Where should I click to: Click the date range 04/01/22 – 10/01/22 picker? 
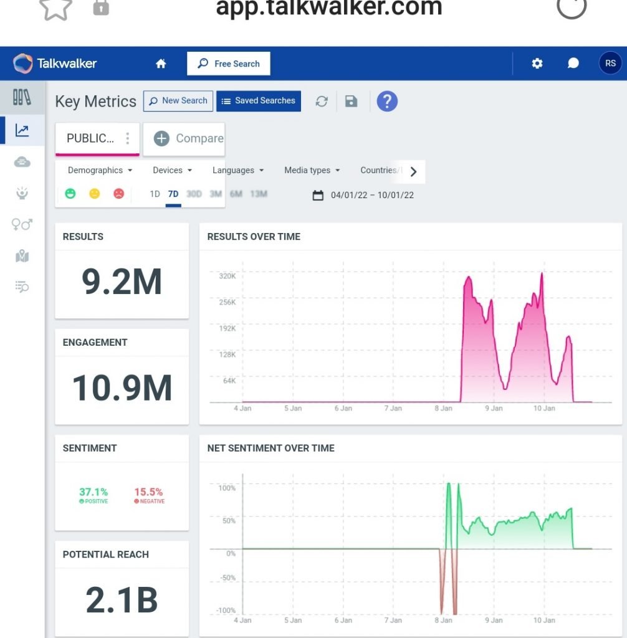click(363, 195)
